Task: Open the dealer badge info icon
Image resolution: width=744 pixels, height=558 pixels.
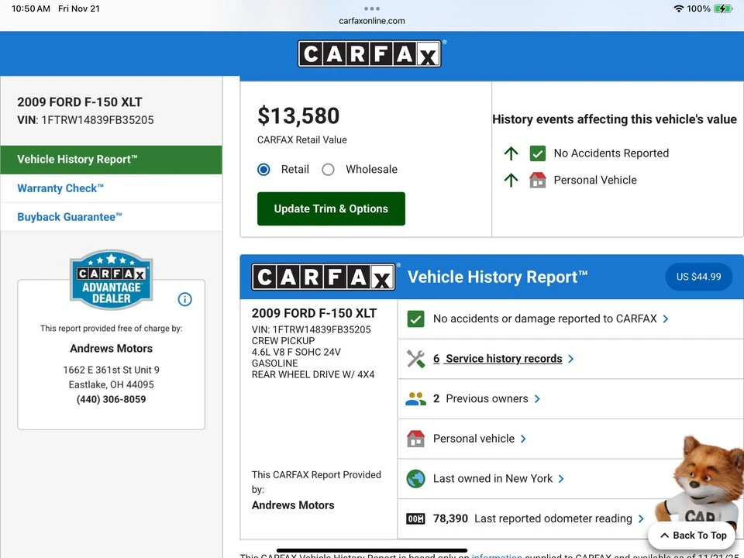Action: pyautogui.click(x=184, y=299)
